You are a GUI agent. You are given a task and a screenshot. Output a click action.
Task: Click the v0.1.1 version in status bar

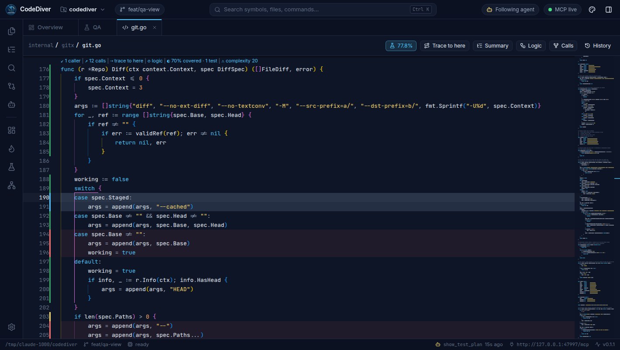click(x=605, y=344)
